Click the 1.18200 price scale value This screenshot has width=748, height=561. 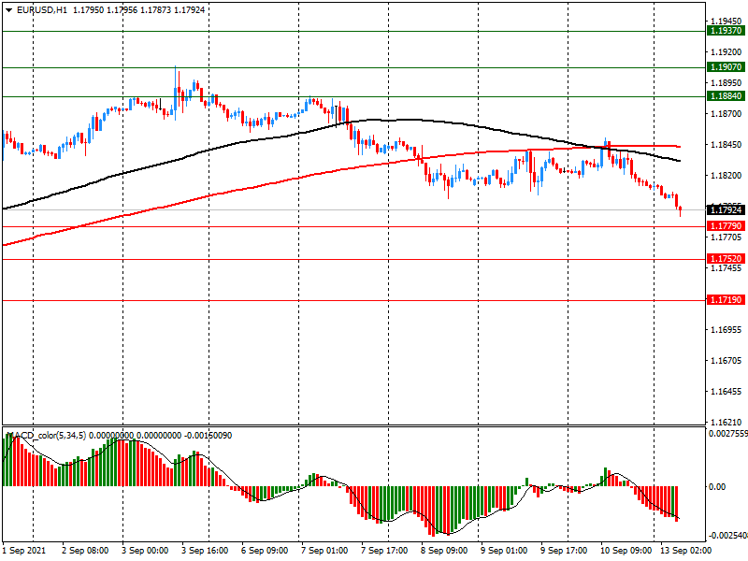(x=726, y=176)
